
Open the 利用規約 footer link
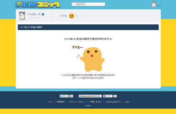(61, 102)
